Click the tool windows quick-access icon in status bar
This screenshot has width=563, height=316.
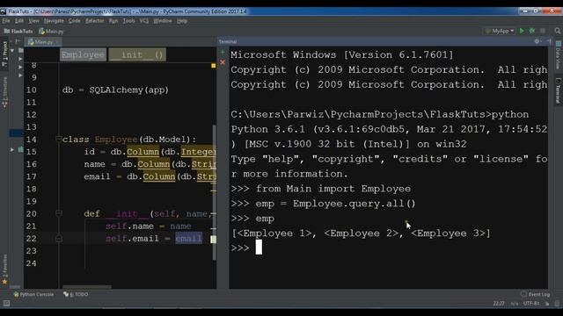pyautogui.click(x=6, y=304)
